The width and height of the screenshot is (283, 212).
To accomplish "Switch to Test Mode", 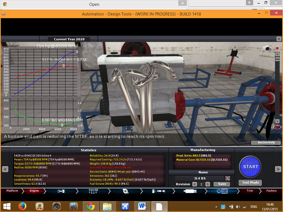I will coord(250,183).
